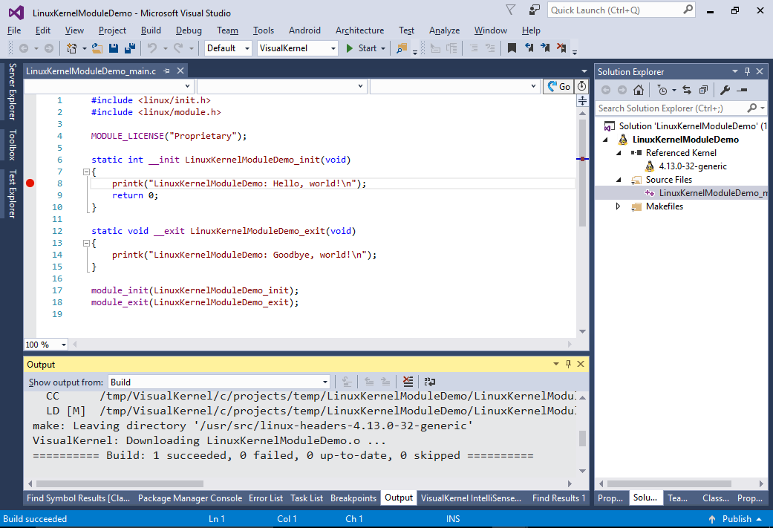
Task: Toggle the breakpoint on line 8
Action: [30, 183]
